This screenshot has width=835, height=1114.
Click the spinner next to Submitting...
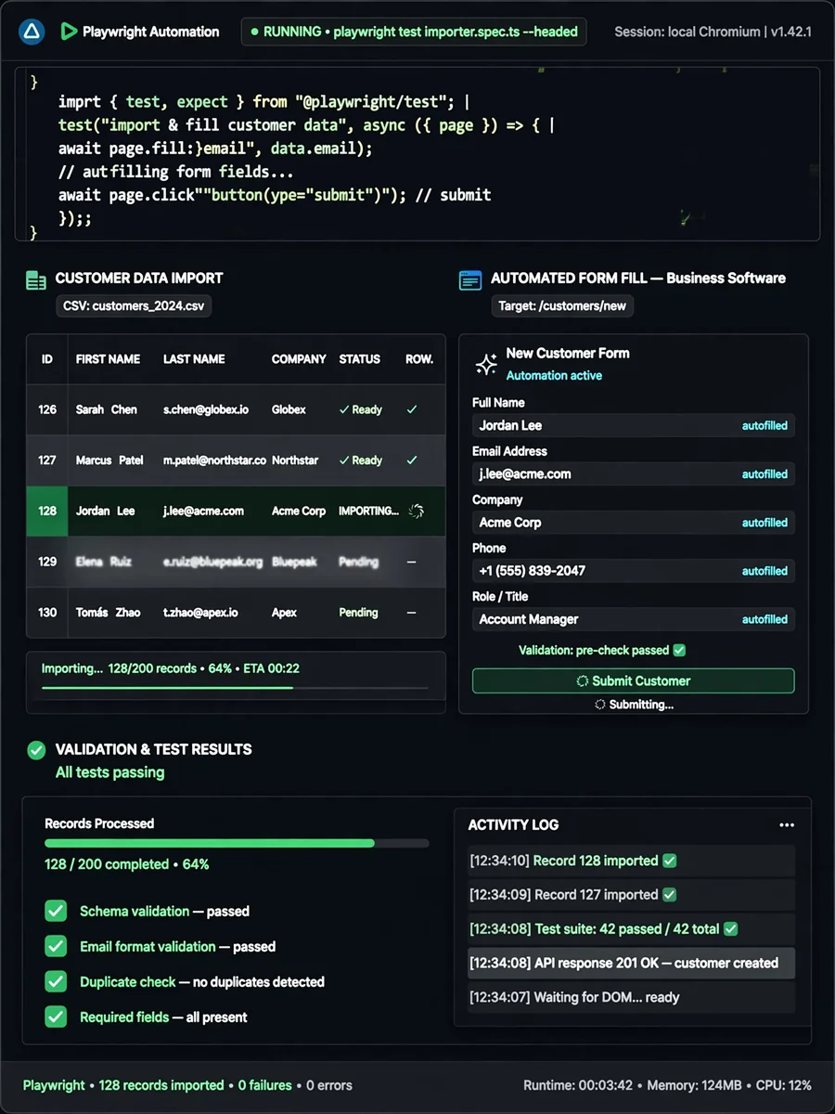600,705
